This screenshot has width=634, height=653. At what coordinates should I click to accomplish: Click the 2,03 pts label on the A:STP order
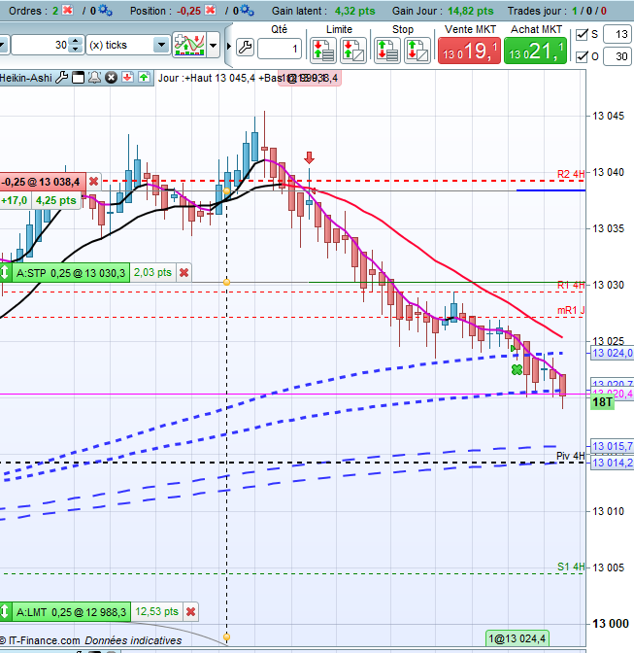(152, 273)
